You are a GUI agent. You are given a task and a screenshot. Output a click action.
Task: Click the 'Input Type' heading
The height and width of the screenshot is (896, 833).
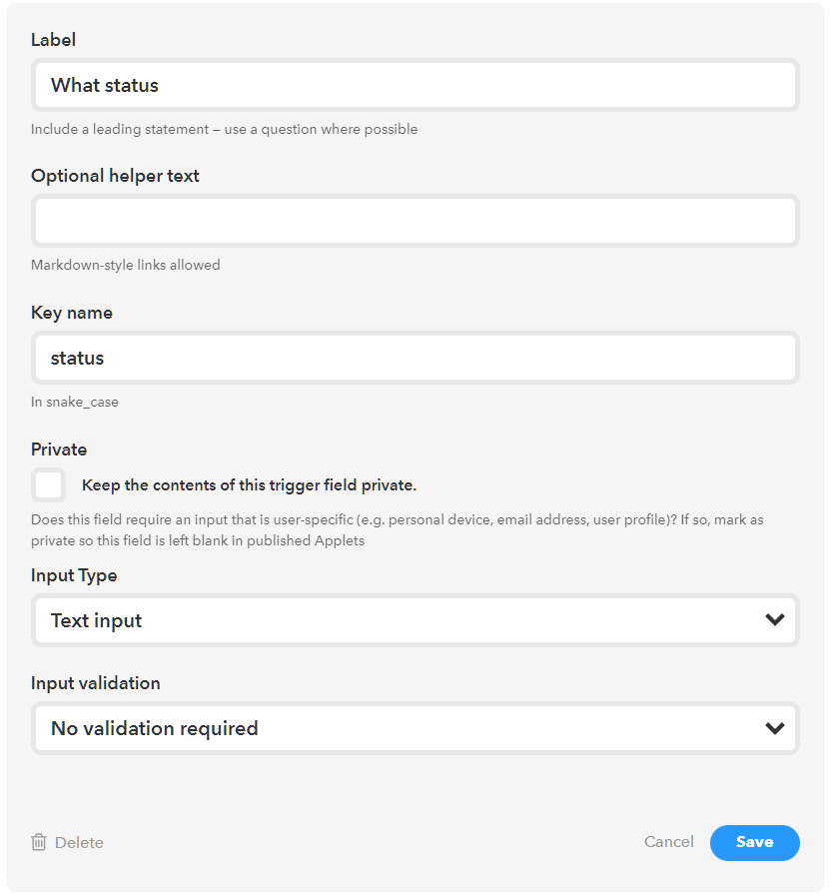(x=74, y=575)
